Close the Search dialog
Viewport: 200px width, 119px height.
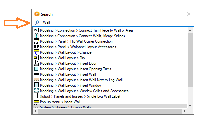189,14
